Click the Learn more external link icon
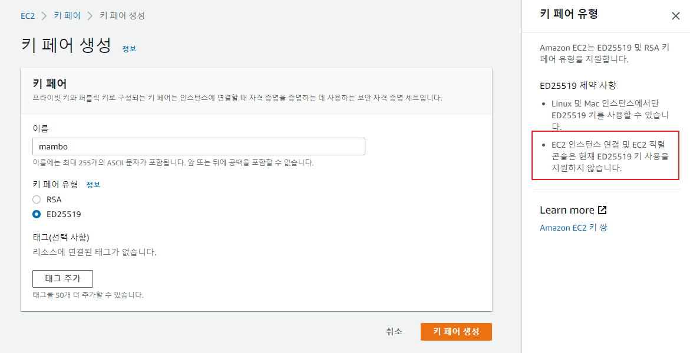The width and height of the screenshot is (690, 353). pos(602,210)
